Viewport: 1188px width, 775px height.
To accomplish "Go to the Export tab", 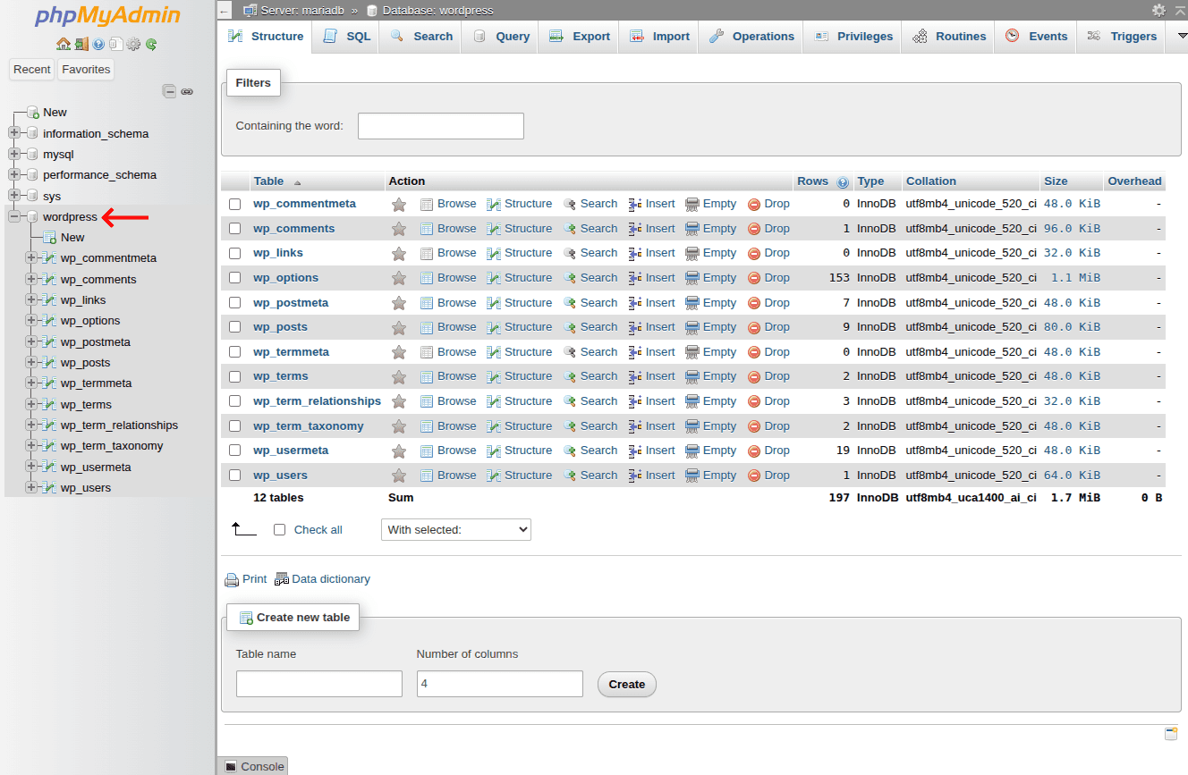I will 579,37.
